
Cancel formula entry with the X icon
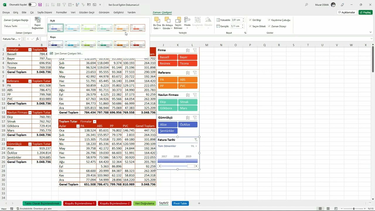click(28, 39)
